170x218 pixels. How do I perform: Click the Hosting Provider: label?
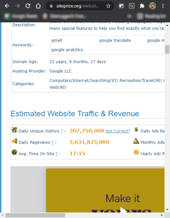tap(29, 71)
